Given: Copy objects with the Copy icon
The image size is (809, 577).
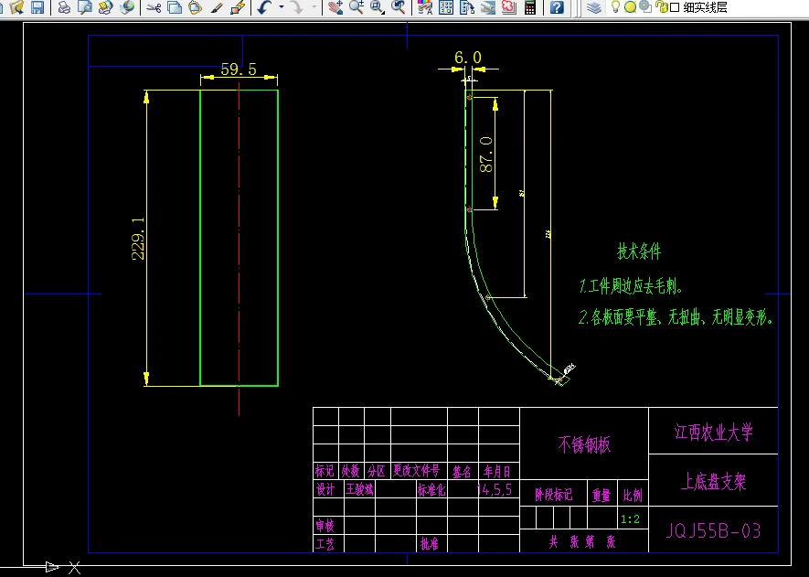Looking at the screenshot, I should click(175, 7).
